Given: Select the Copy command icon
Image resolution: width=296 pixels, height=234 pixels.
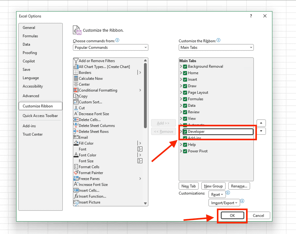Looking at the screenshot, I should [76, 96].
